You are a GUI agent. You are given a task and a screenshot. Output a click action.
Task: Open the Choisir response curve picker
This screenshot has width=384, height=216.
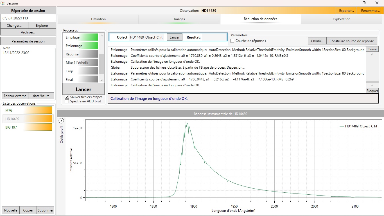coord(317,41)
